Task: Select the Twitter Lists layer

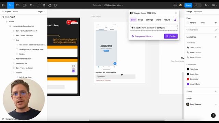Action: click(x=24, y=26)
